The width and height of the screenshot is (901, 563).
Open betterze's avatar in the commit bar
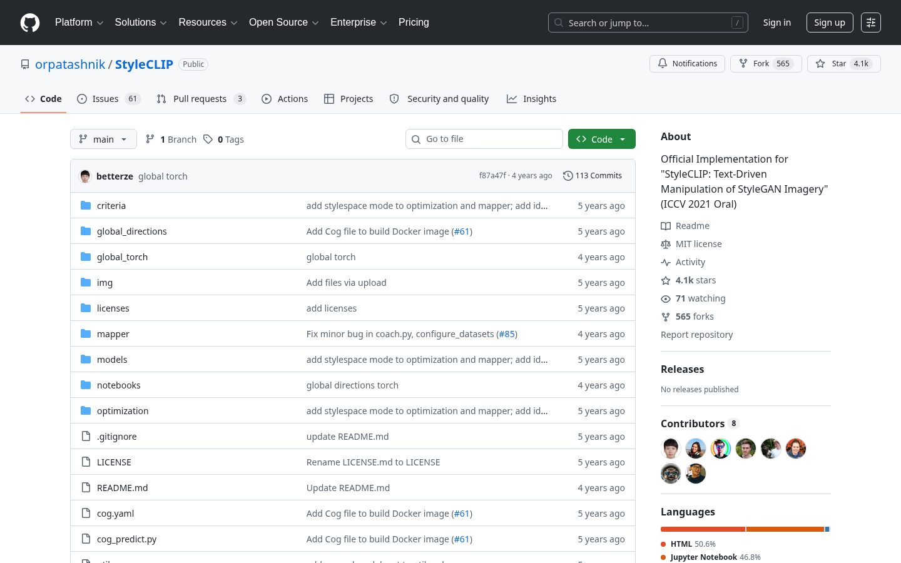85,176
